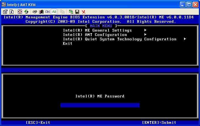Expand arrow next to Quiet System Technology Configuration
The height and width of the screenshot is (126, 200).
185,39
